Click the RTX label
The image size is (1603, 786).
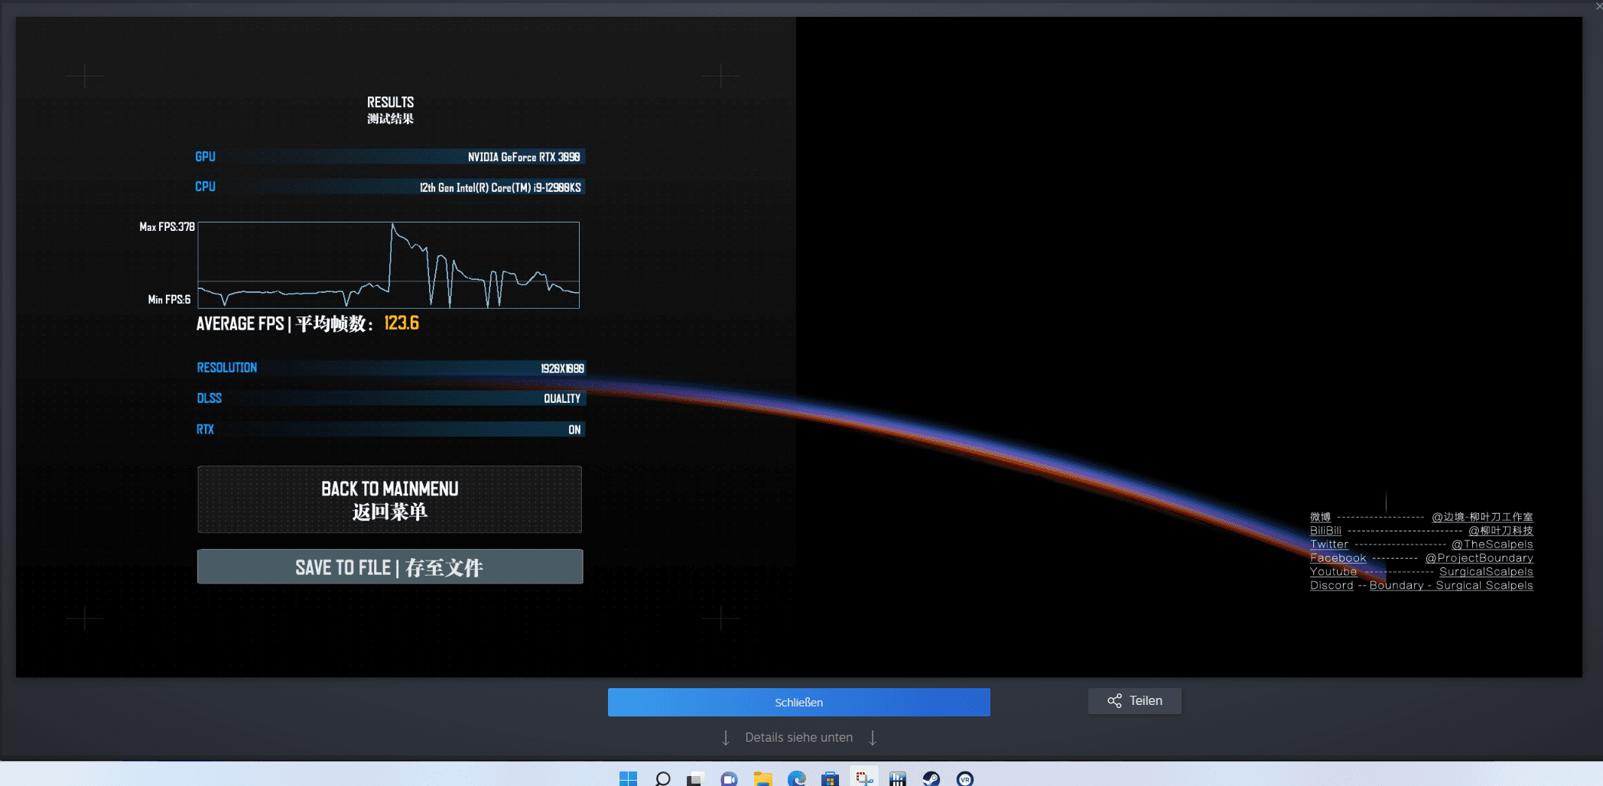pyautogui.click(x=205, y=430)
